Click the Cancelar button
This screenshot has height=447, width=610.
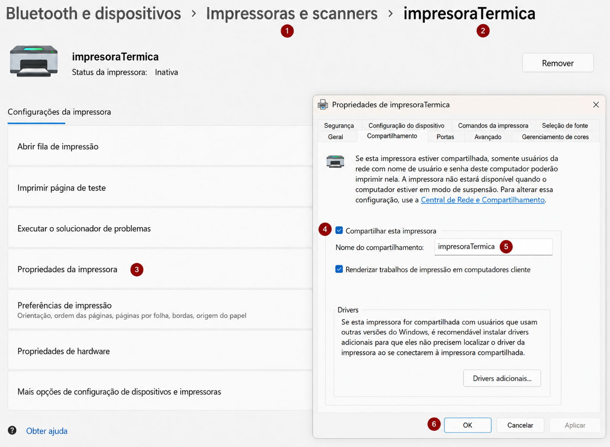(x=520, y=425)
